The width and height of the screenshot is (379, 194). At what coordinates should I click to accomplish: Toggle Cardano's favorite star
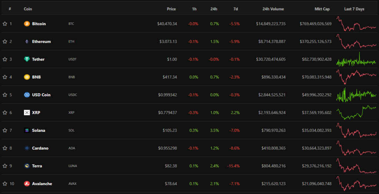pos(4,148)
